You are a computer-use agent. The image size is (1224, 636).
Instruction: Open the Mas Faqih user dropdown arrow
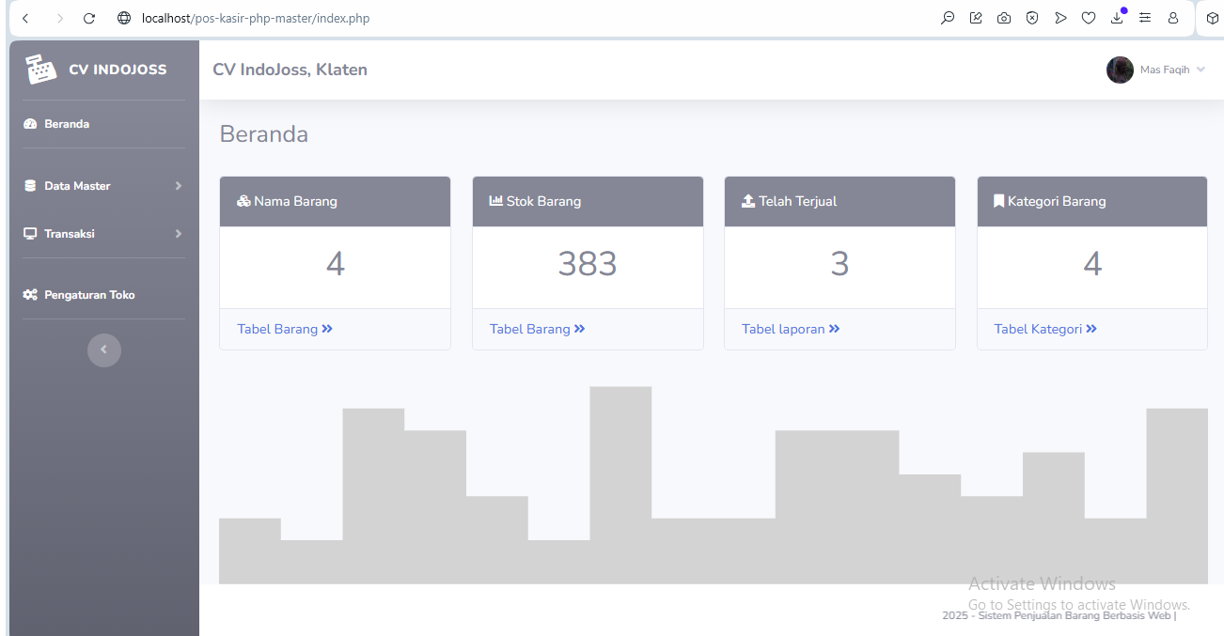(x=1200, y=70)
